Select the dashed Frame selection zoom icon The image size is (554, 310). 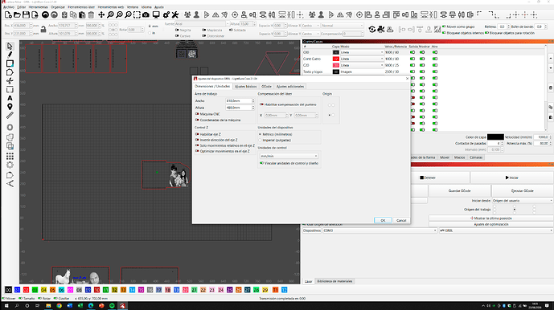pos(137,14)
